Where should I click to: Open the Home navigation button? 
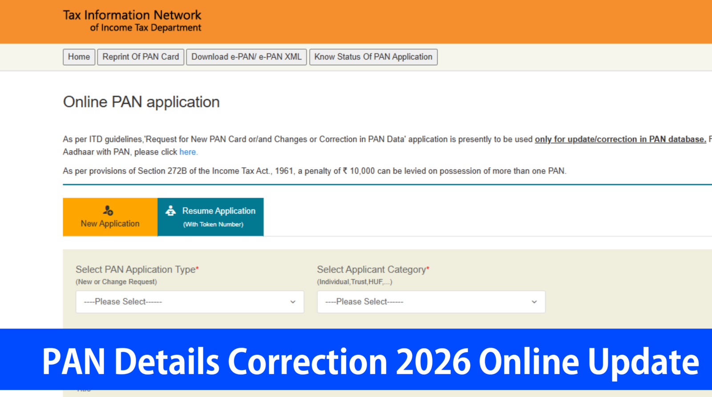[x=79, y=57]
